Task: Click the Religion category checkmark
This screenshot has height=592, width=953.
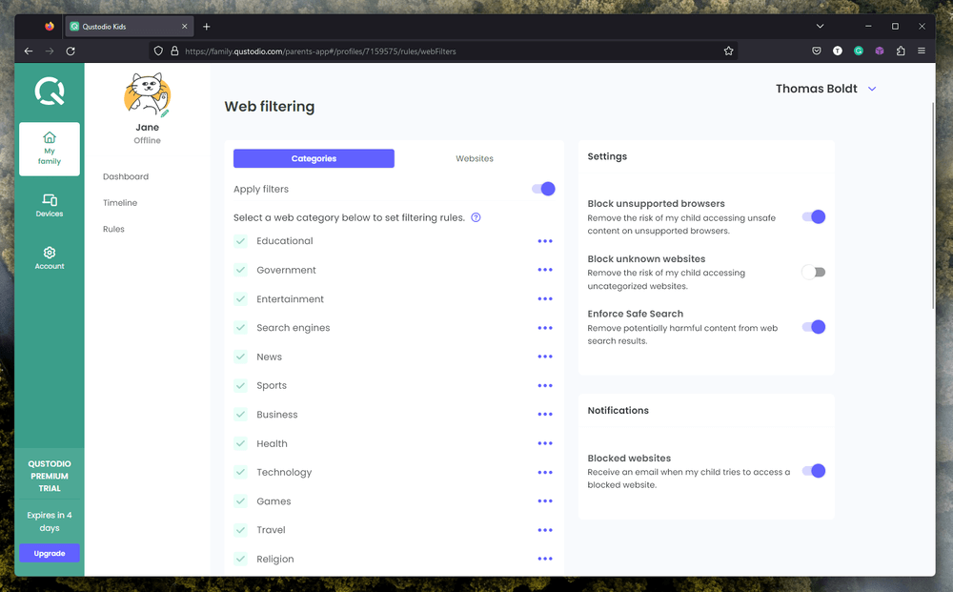Action: coord(241,560)
